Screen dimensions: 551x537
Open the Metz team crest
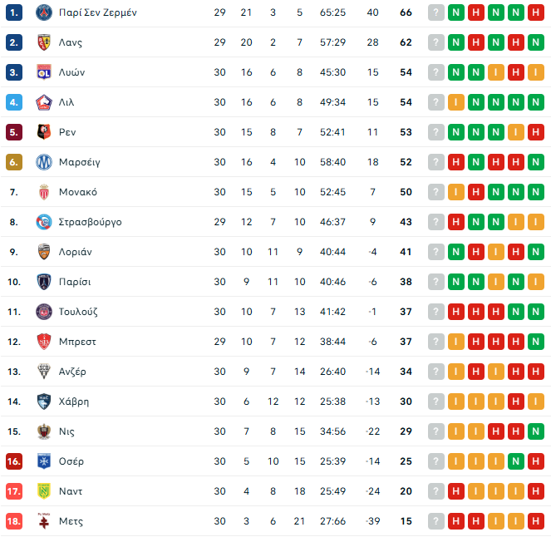coord(44,521)
